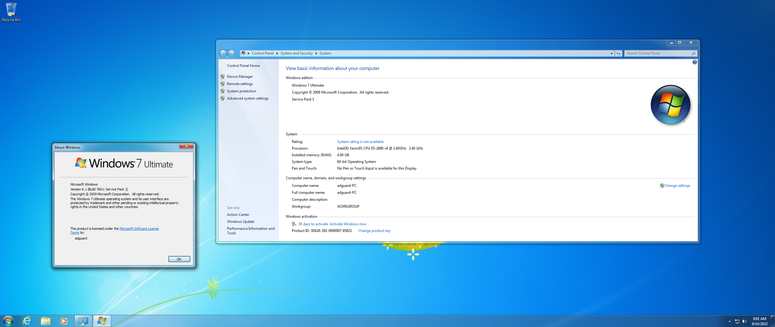
Task: Expand arrow after Control Panel breadcrumb
Action: [x=277, y=53]
